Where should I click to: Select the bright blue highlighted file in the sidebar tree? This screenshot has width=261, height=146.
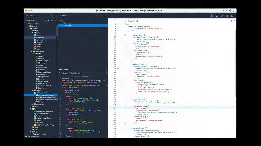pyautogui.click(x=41, y=95)
